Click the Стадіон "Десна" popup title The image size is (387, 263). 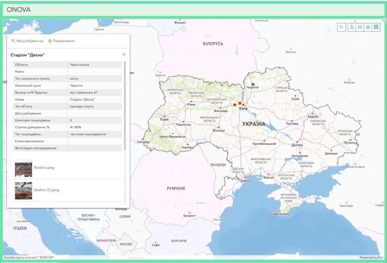tap(28, 55)
